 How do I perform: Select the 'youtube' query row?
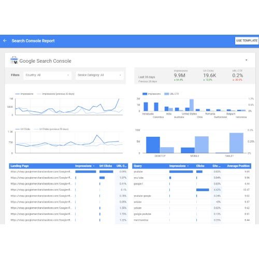point(192,171)
